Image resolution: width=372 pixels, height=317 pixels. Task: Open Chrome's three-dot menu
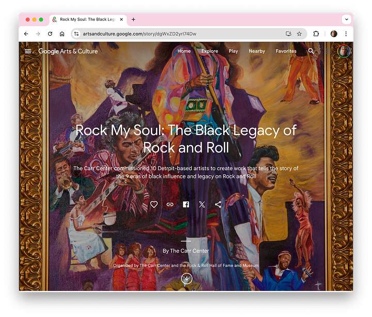pyautogui.click(x=346, y=34)
